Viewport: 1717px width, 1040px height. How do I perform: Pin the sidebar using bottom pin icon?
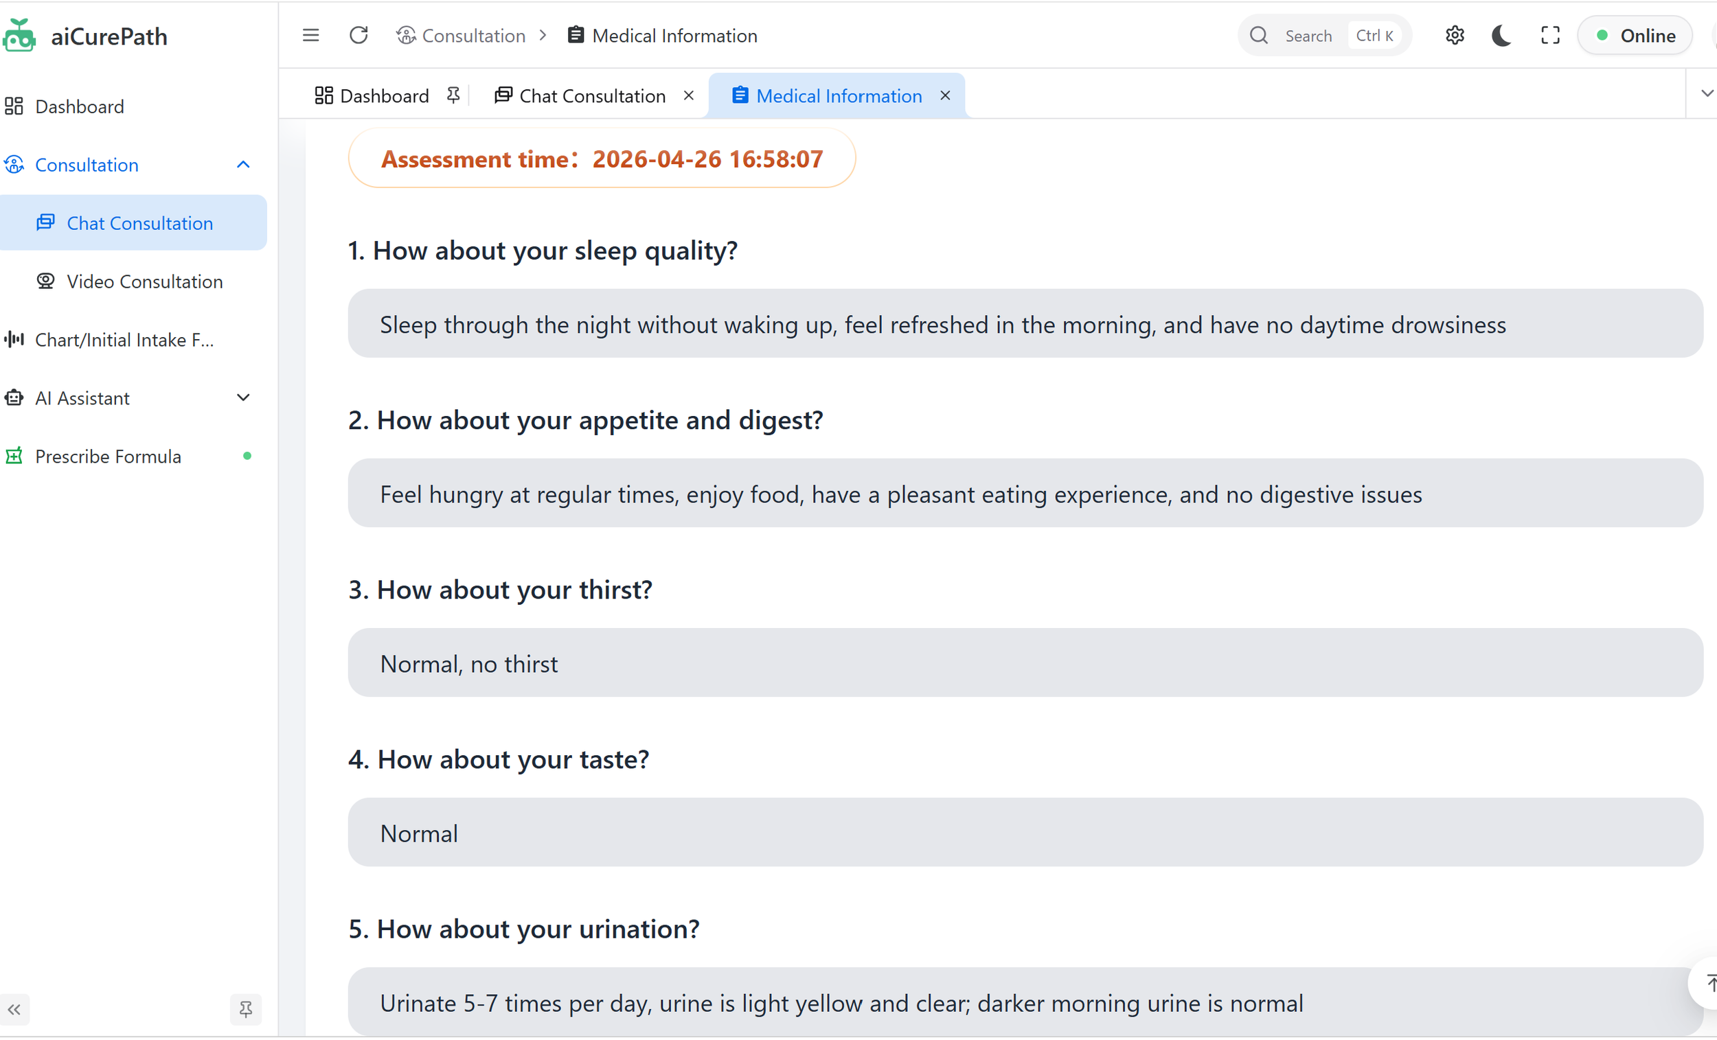click(x=245, y=1009)
